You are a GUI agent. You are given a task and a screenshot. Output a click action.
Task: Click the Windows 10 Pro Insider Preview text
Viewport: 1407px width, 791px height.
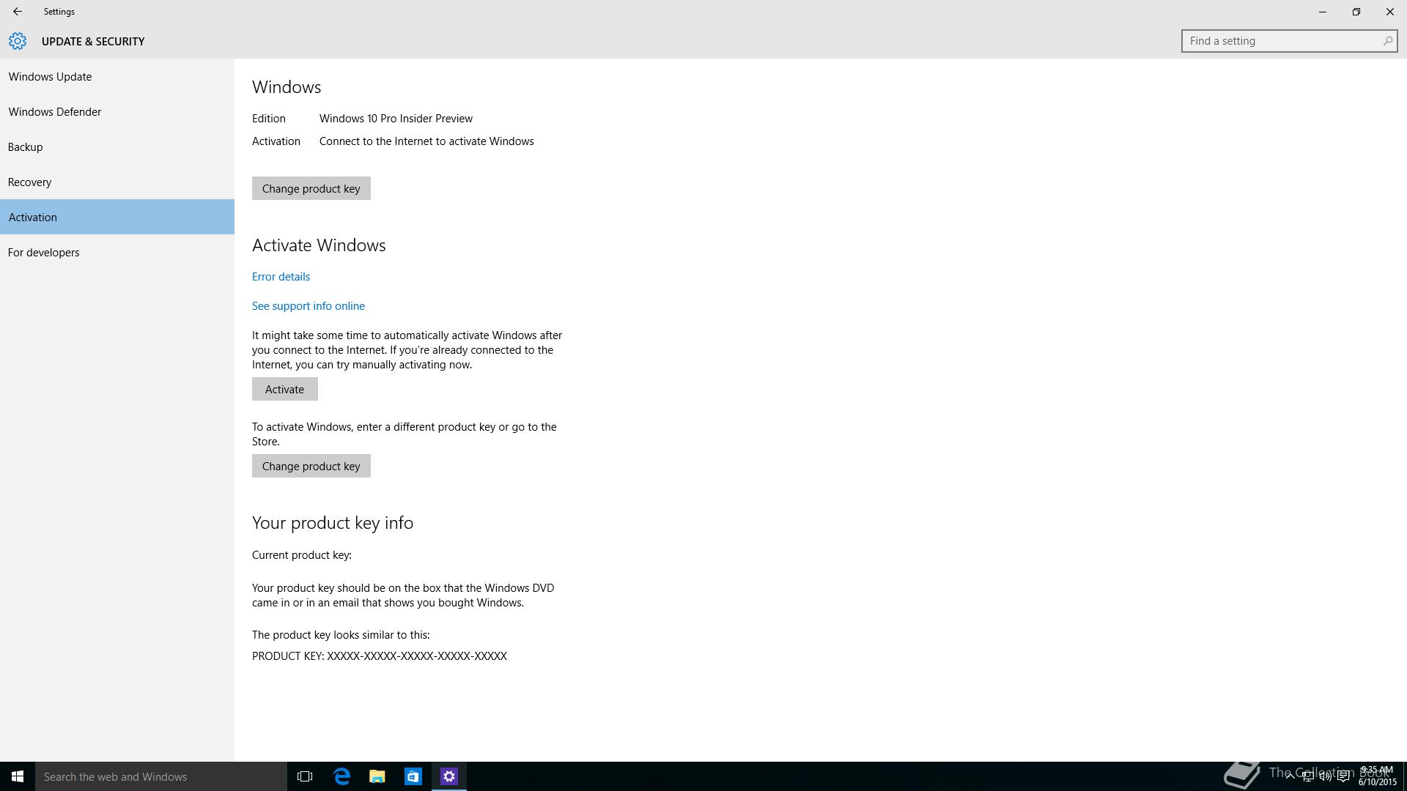click(x=396, y=119)
